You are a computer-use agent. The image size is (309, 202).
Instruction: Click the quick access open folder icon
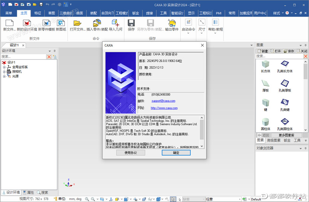click(x=35, y=5)
